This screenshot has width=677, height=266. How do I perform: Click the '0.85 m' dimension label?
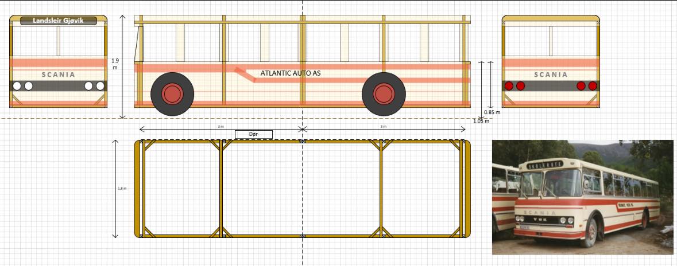tap(492, 112)
